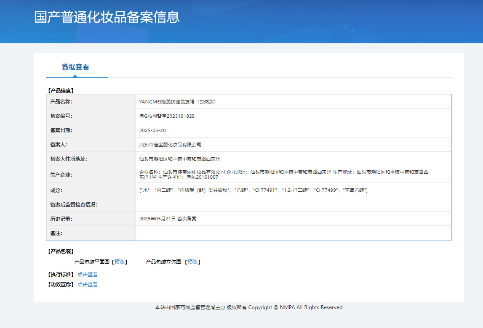This screenshot has width=483, height=328.
Task: Click 点击查看 next to 执行标准
Action: (x=88, y=275)
